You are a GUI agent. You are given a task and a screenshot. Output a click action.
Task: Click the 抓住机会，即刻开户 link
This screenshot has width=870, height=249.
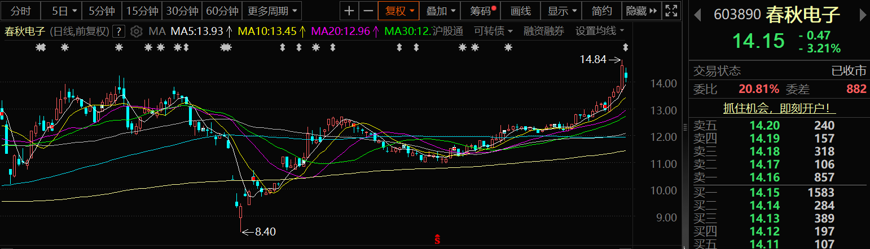coord(779,108)
